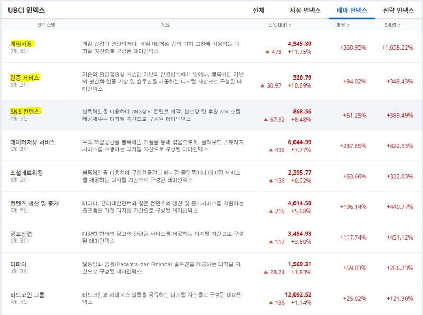Sort by 3개월 column arrow icon
Image resolution: width=423 pixels, height=315 pixels.
point(399,25)
